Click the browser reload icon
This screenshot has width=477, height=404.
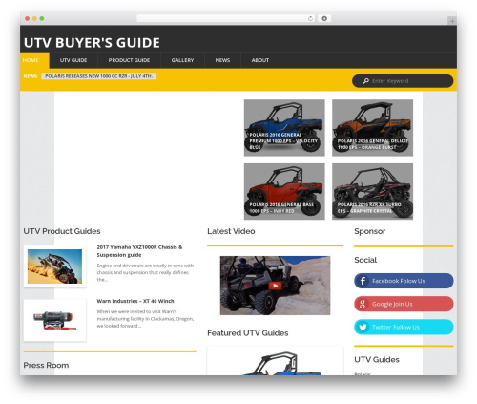point(310,18)
